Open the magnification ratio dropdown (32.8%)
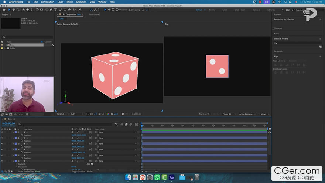325x183 pixels. click(x=61, y=114)
